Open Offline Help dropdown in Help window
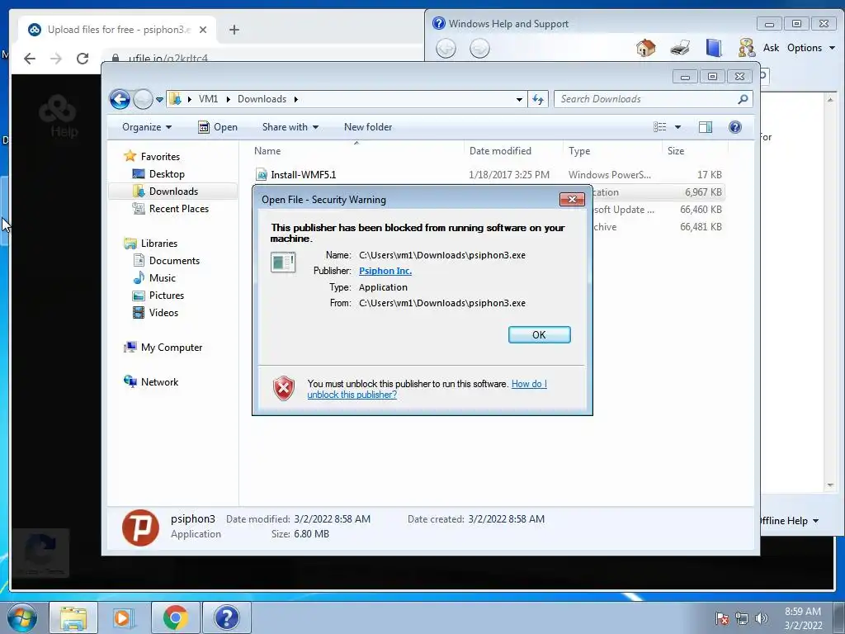Image resolution: width=845 pixels, height=634 pixels. pos(789,521)
